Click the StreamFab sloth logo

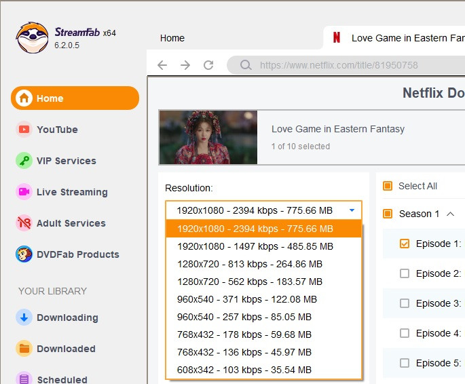(x=32, y=38)
